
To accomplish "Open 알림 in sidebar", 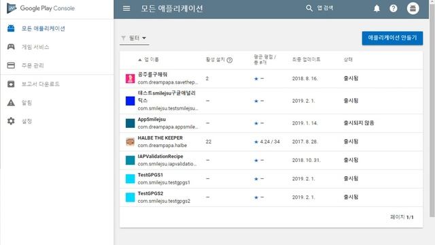I will coord(57,103).
